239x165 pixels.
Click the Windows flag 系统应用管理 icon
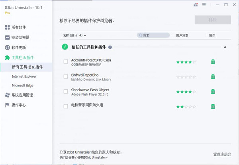[x=7, y=95]
